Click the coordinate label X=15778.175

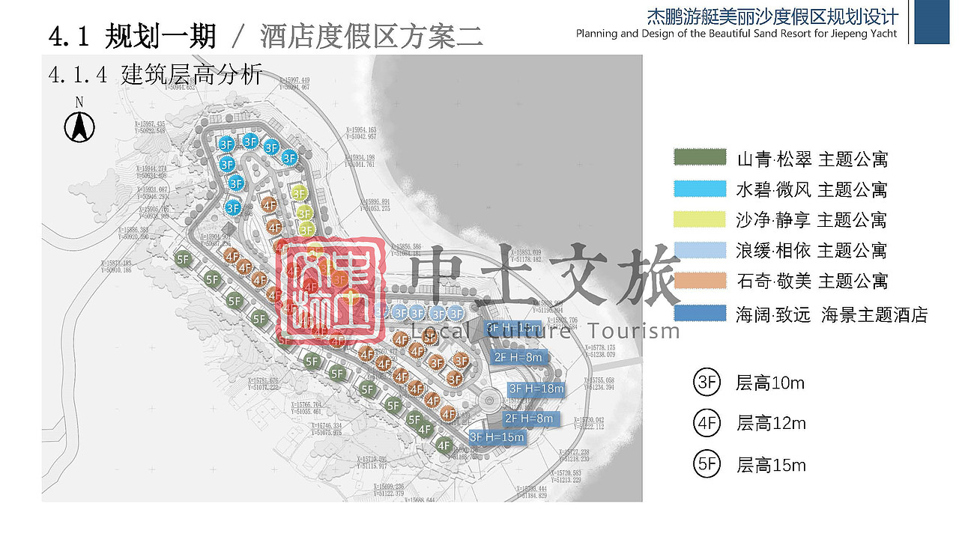599,348
